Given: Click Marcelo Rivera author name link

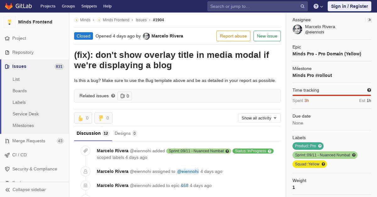Looking at the screenshot, I should pos(167,36).
